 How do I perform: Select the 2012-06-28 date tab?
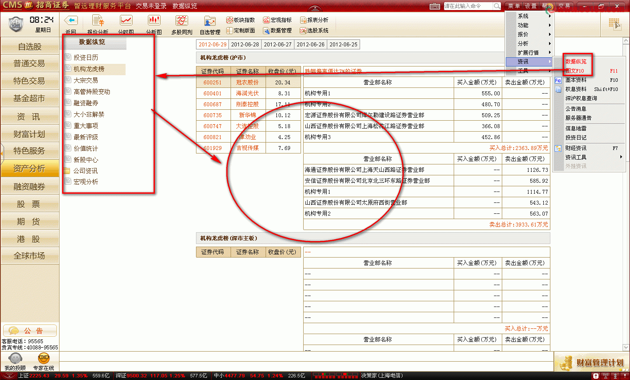click(245, 45)
